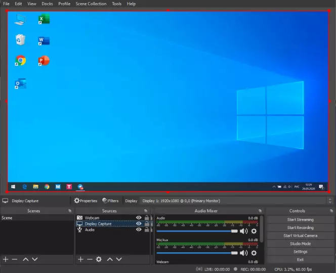The image size is (336, 273).
Task: Open the Display selection dropdown
Action: point(236,201)
